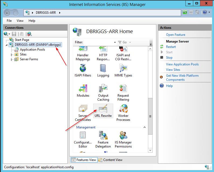
Task: Click the Stop loading toolbar icon
Action: (x=191, y=12)
